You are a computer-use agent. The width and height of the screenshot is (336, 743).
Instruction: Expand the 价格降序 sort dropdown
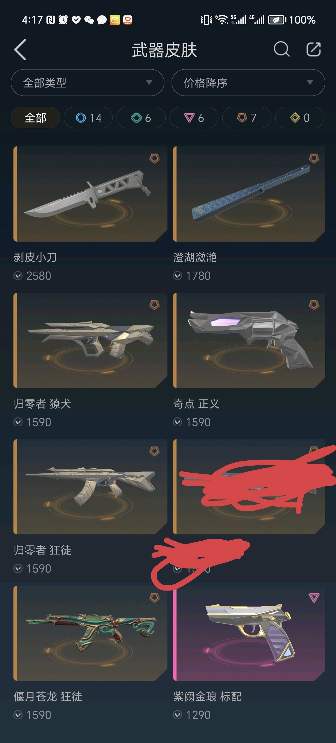tap(248, 83)
